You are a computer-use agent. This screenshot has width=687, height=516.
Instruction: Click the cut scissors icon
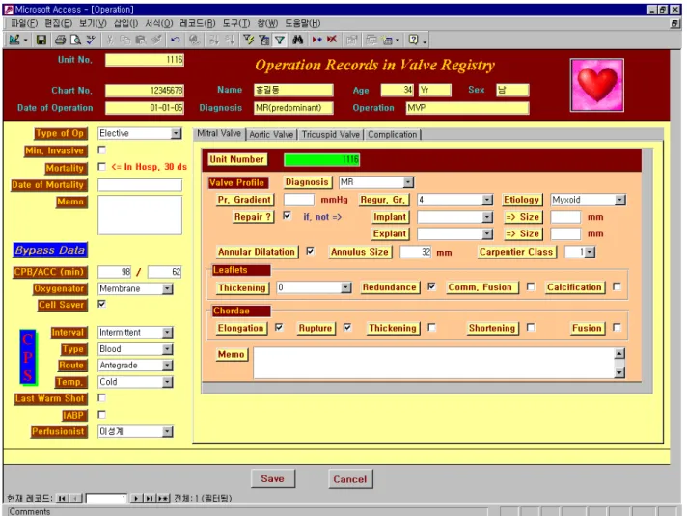pos(110,40)
